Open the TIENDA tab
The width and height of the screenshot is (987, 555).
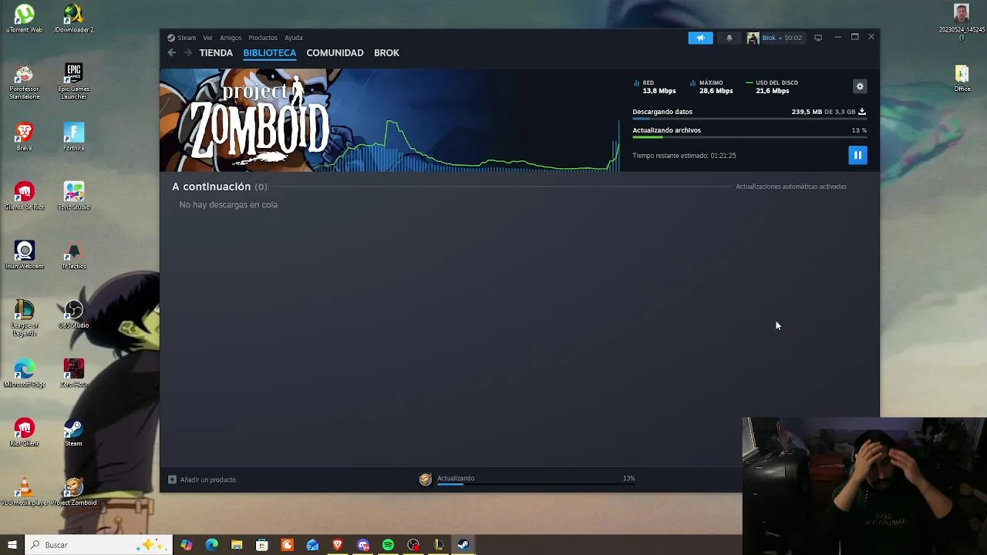(216, 52)
